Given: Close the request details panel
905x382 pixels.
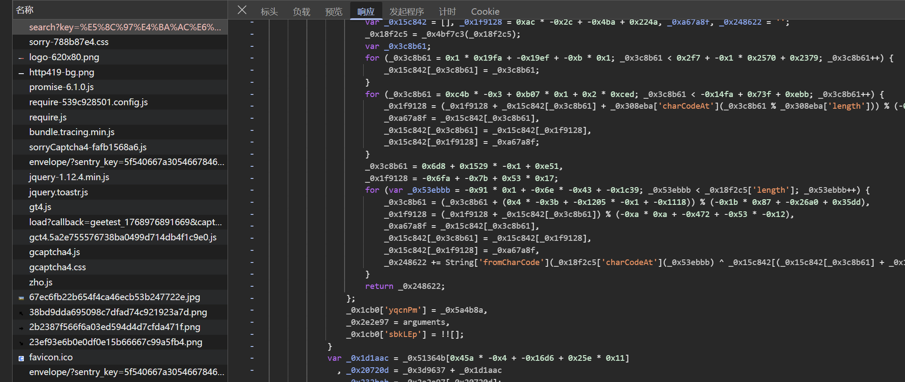Looking at the screenshot, I should coord(242,10).
